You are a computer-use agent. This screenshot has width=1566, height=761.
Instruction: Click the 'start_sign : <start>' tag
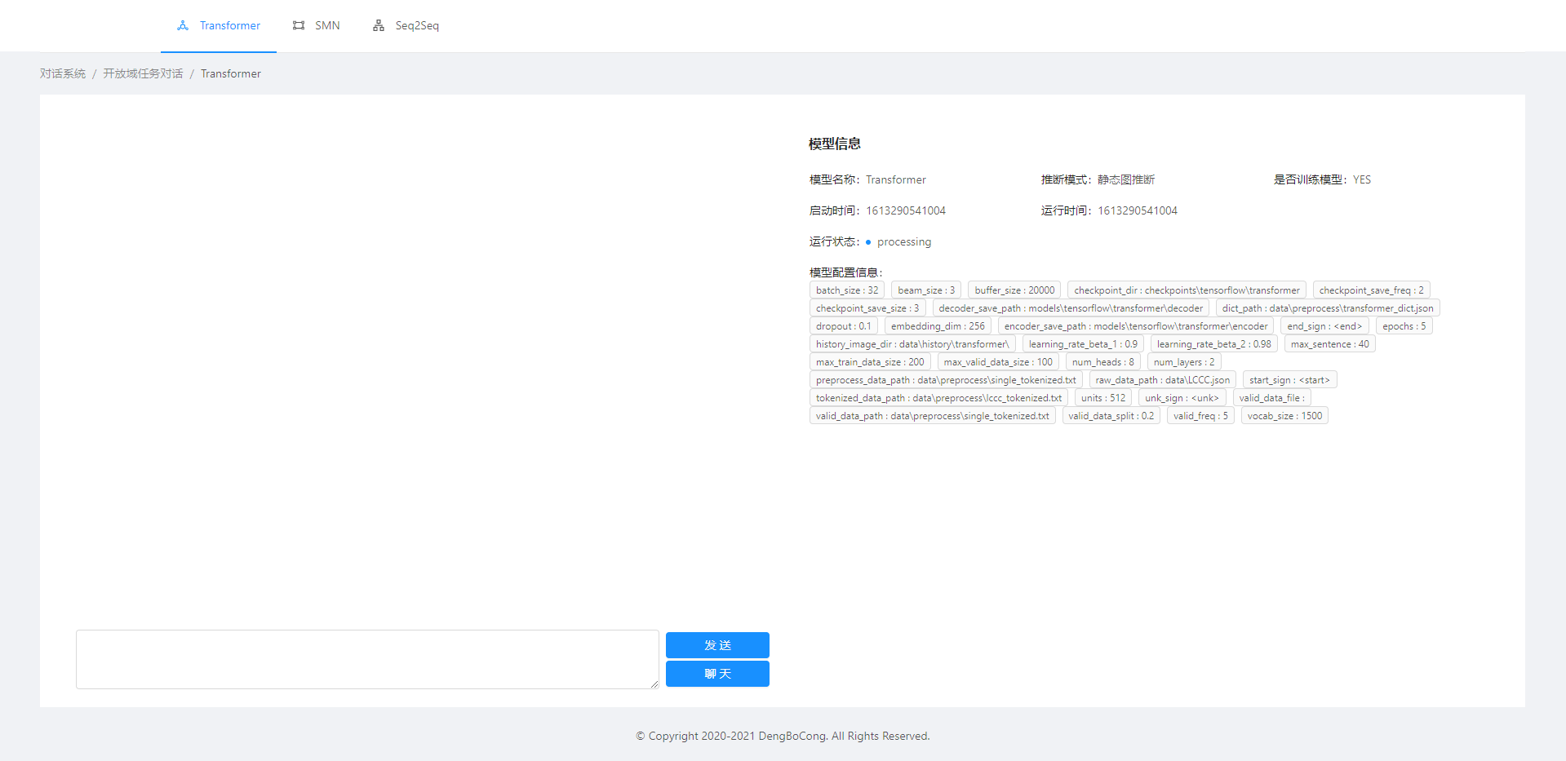tap(1289, 380)
